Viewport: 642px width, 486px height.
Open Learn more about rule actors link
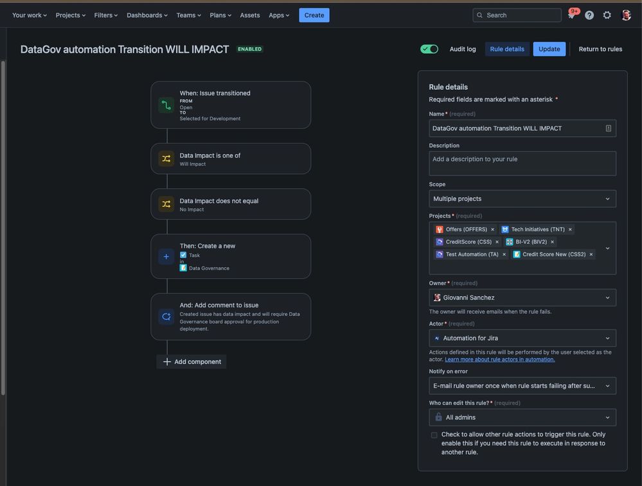click(499, 360)
